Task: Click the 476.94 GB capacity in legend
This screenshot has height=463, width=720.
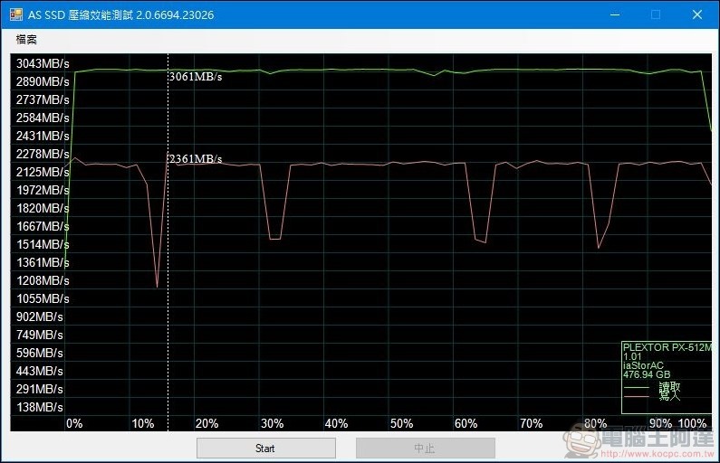Action: tap(647, 374)
